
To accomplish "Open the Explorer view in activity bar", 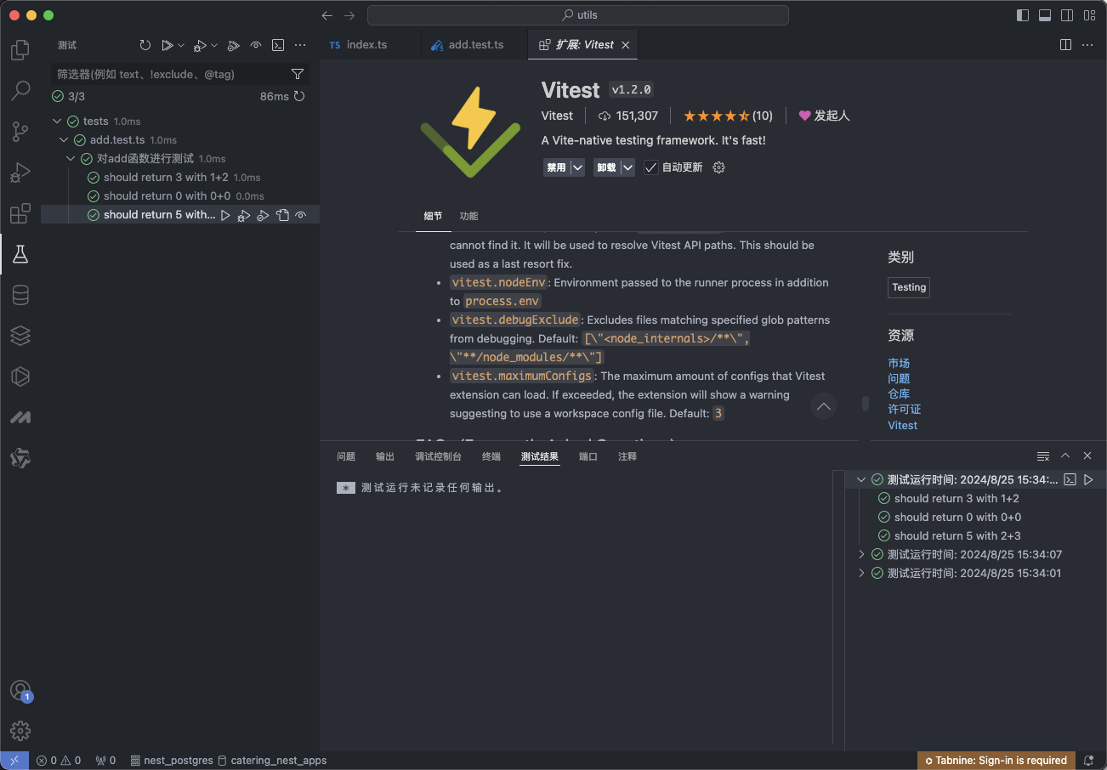I will click(20, 50).
